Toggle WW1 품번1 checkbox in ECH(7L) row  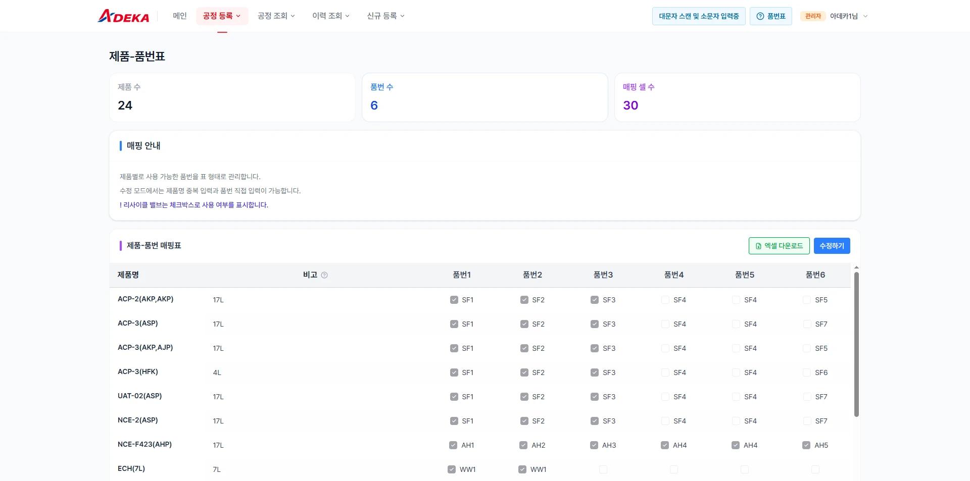coord(452,469)
